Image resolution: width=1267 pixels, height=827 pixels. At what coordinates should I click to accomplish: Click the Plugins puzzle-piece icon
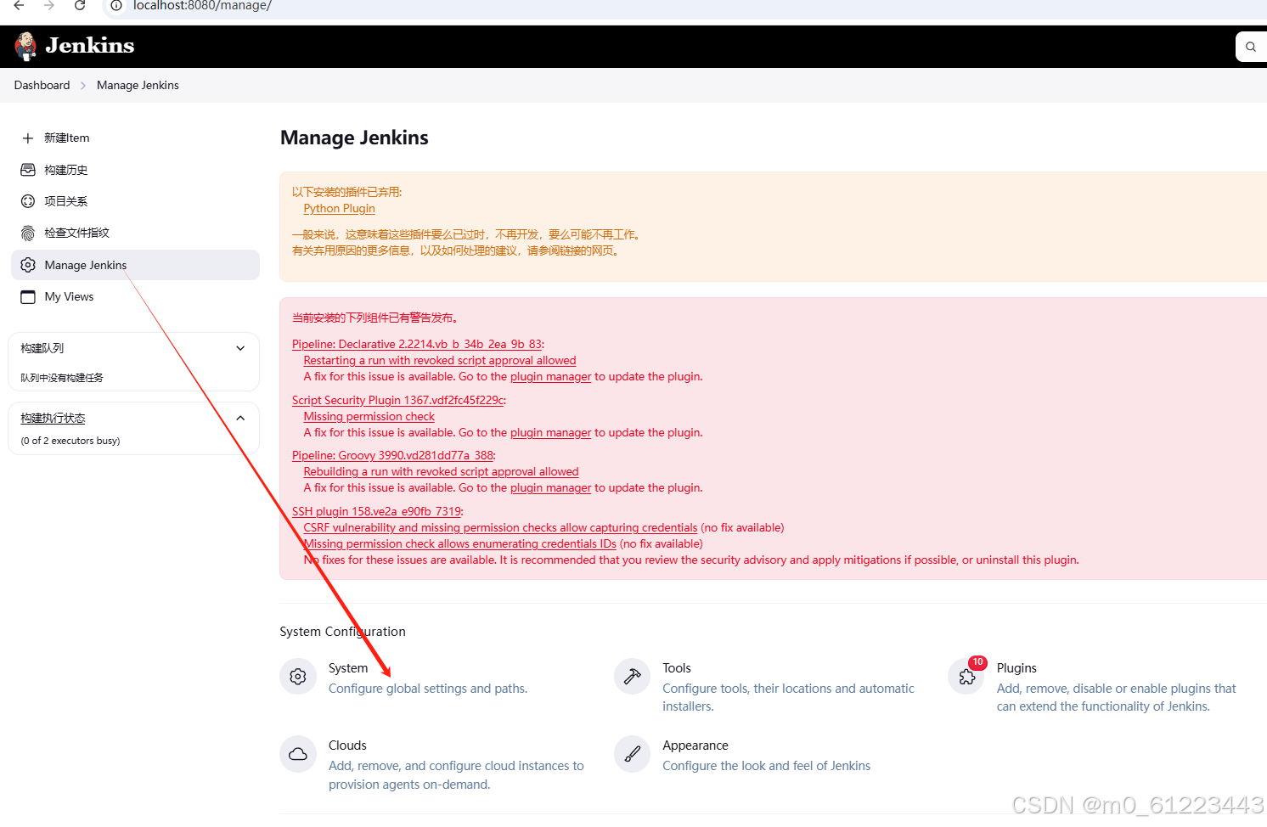tap(966, 676)
